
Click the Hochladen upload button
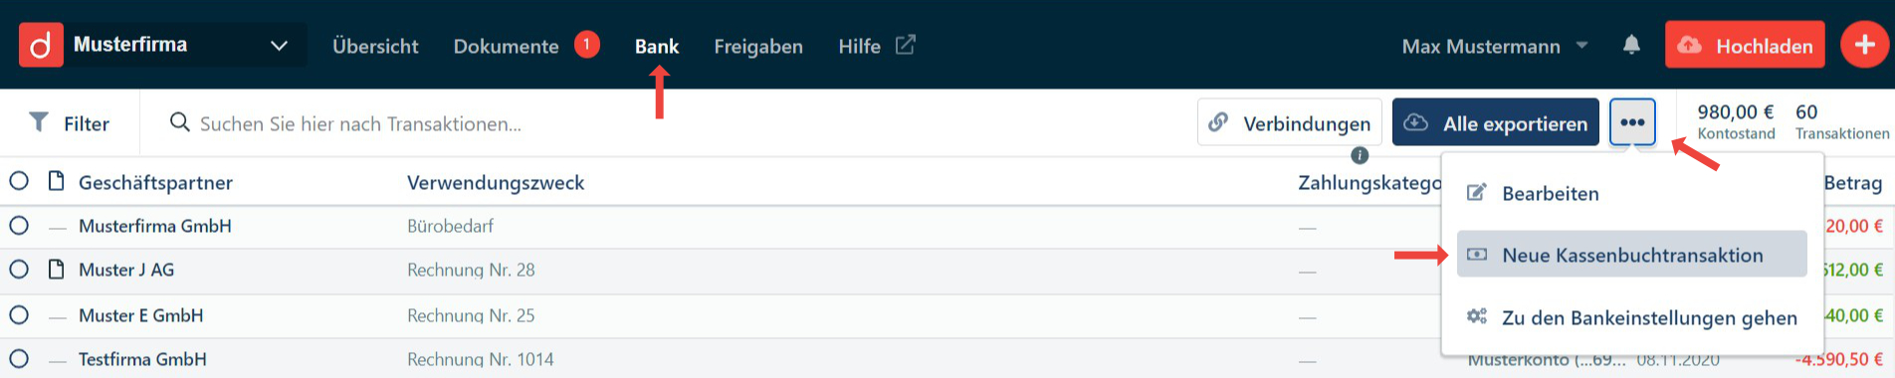click(x=1745, y=45)
